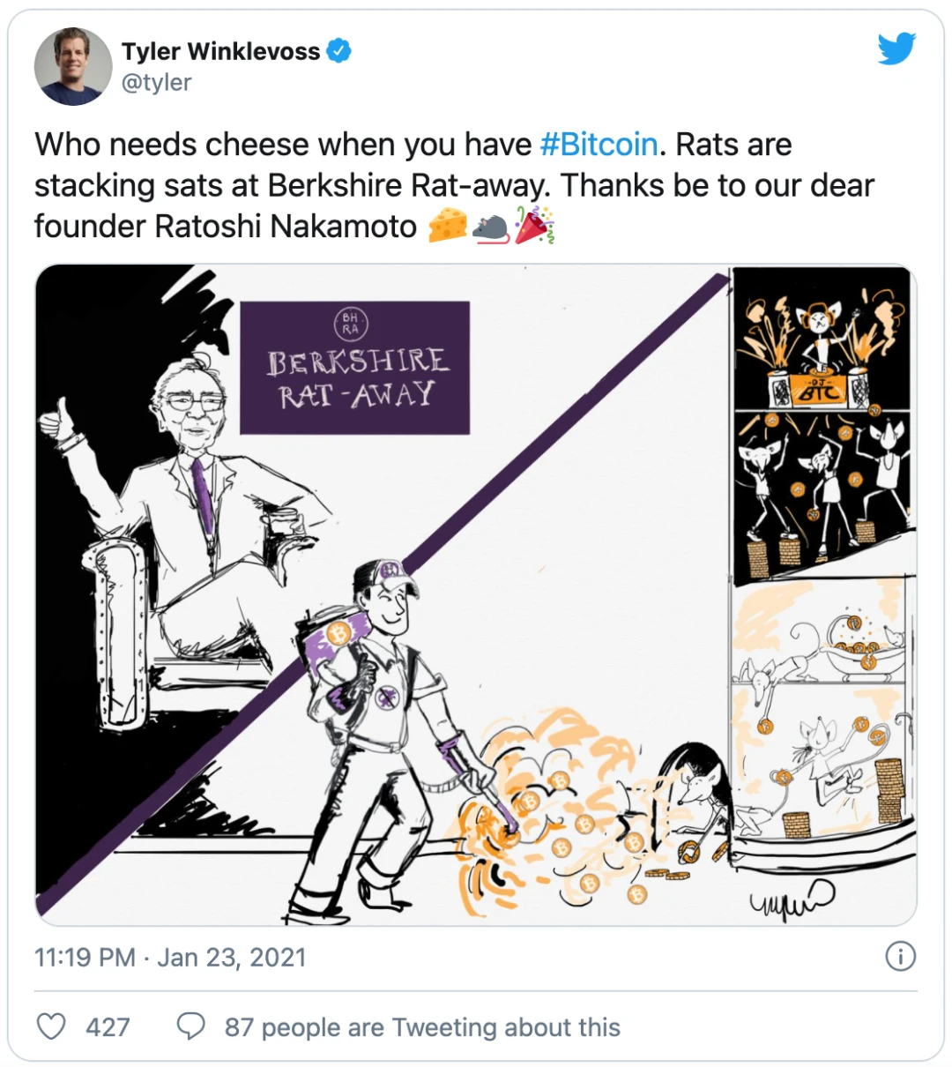Open the Berkshire Rat-Away cartoon image

(x=476, y=595)
